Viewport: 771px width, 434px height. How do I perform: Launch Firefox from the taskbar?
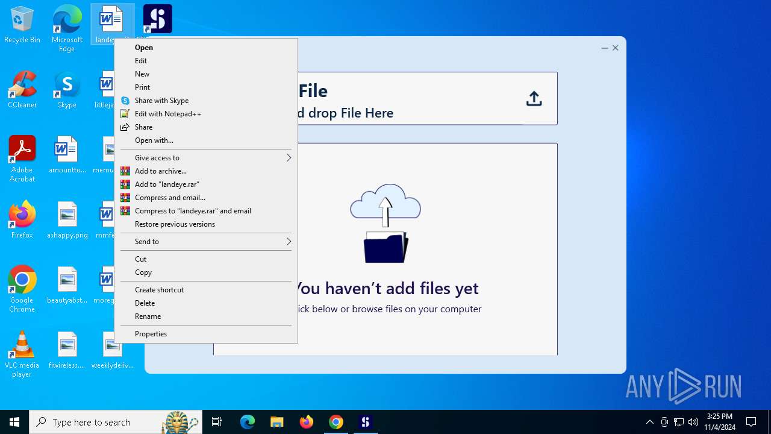pos(307,422)
